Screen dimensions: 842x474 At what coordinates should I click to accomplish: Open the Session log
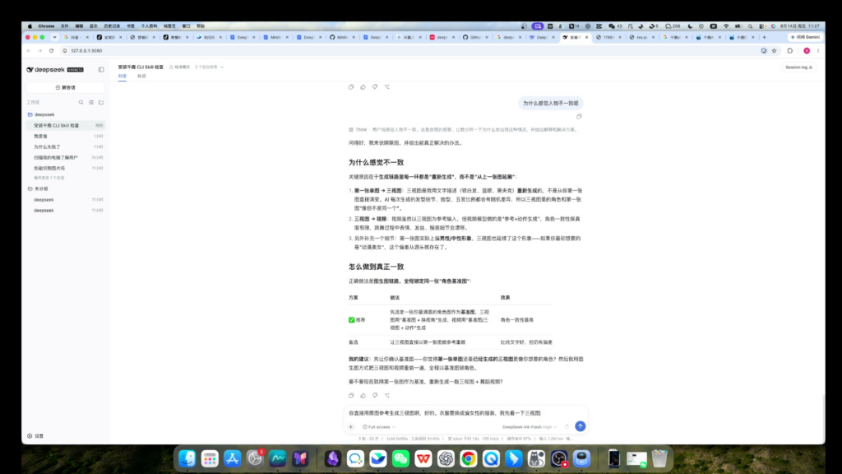[x=798, y=67]
